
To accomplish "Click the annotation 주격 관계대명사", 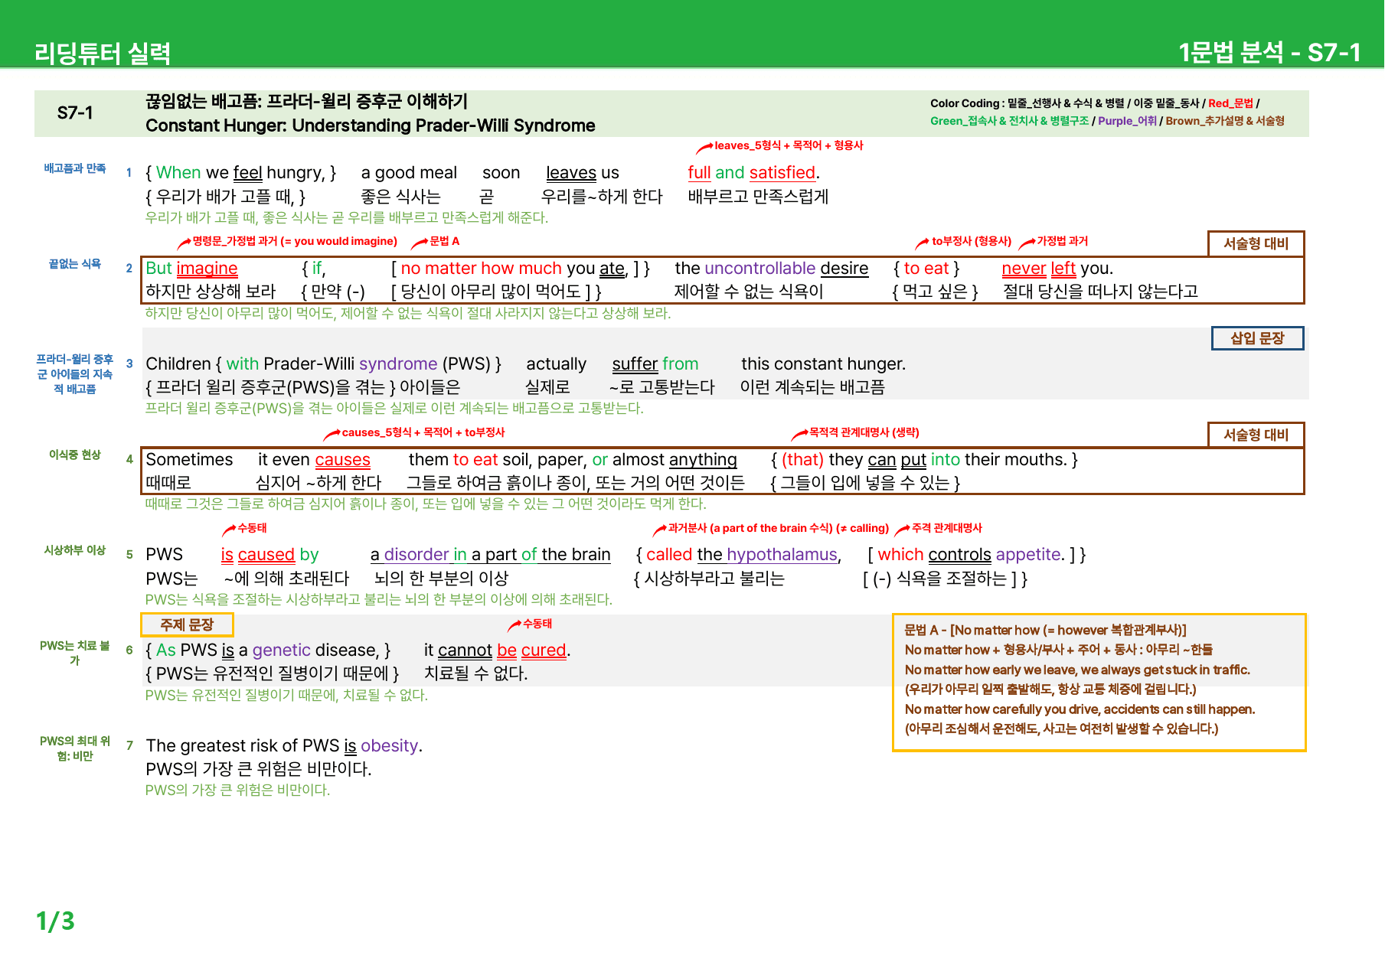I will coord(947,528).
